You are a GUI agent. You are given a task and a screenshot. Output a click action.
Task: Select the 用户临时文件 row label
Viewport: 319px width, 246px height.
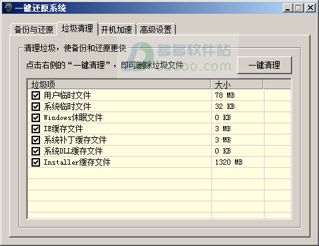[x=67, y=95]
